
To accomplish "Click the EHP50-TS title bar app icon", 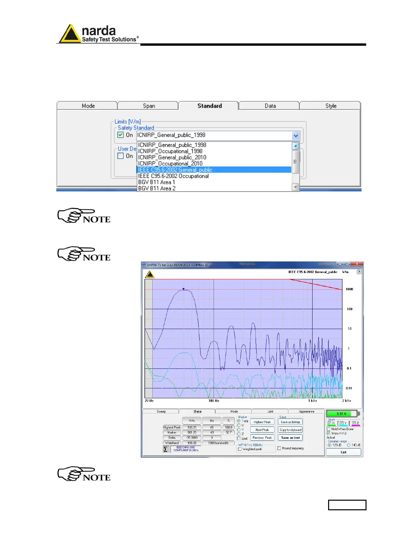I will point(144,264).
